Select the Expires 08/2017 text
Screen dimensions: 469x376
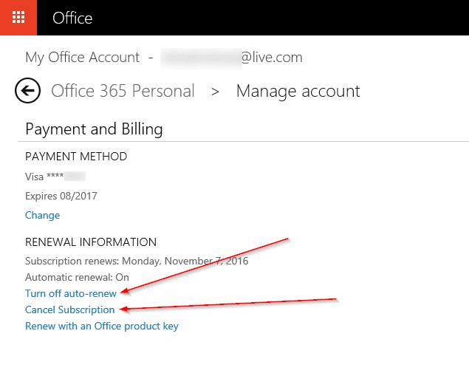point(61,196)
